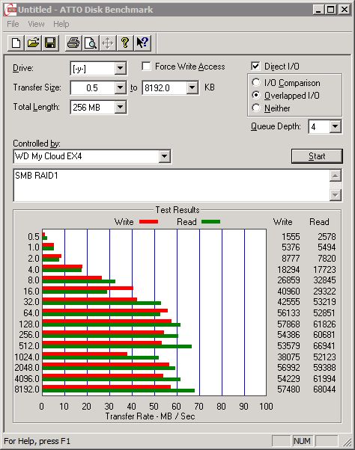Activate the context help arrow icon
Image resolution: width=355 pixels, height=450 pixels.
[x=142, y=43]
